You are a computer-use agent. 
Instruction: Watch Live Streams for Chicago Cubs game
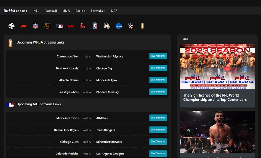[158, 142]
